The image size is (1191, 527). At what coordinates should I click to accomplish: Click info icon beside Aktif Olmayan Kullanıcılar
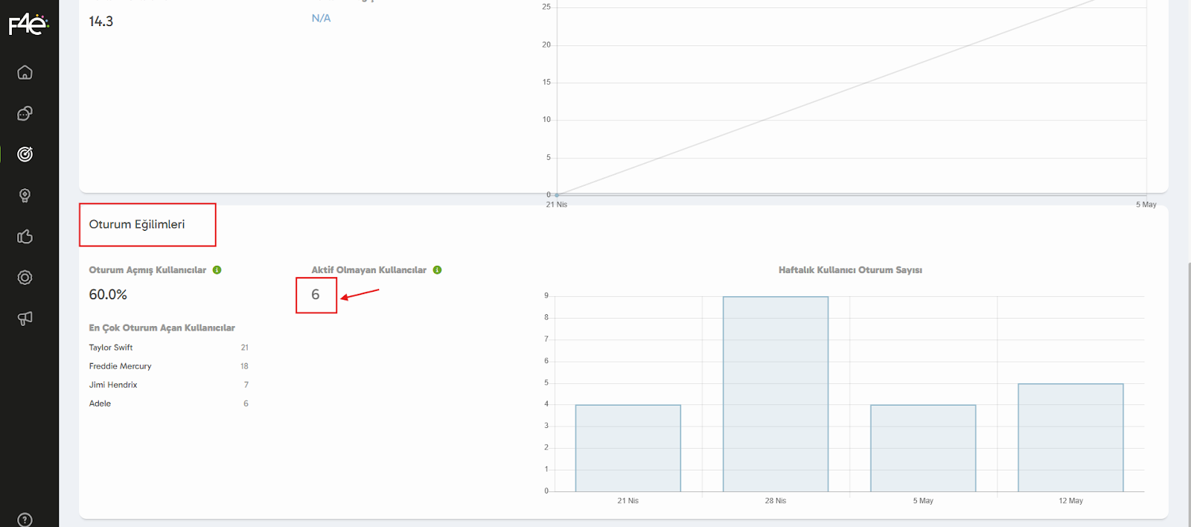(x=438, y=270)
